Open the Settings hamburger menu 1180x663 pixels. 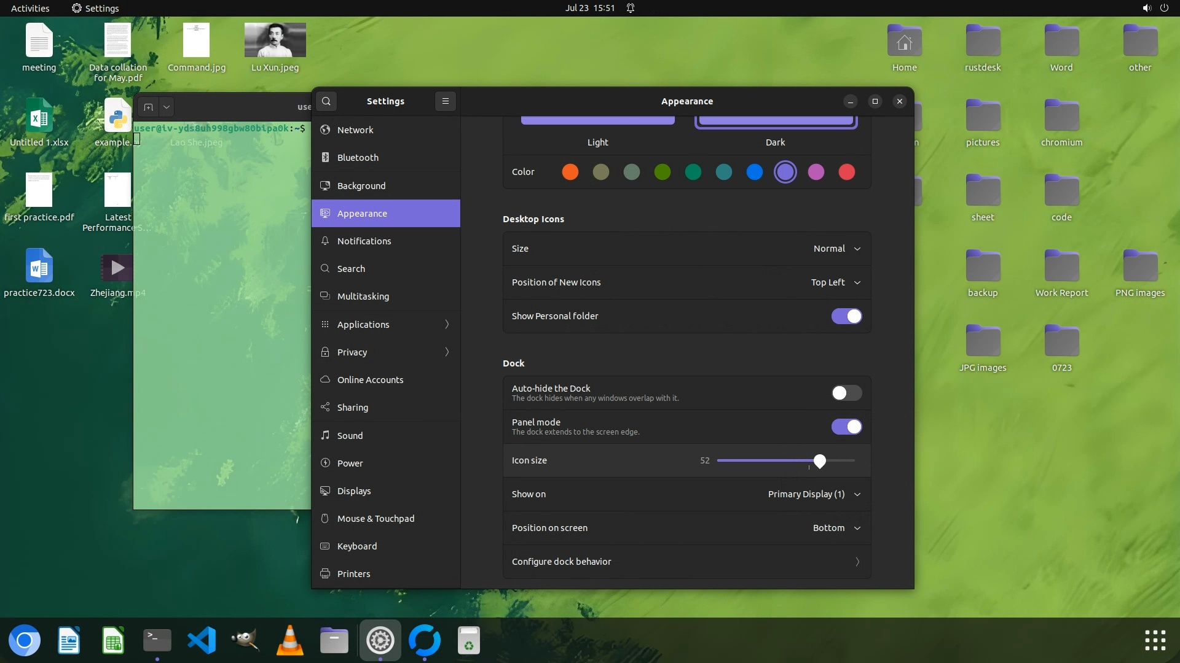pyautogui.click(x=446, y=101)
